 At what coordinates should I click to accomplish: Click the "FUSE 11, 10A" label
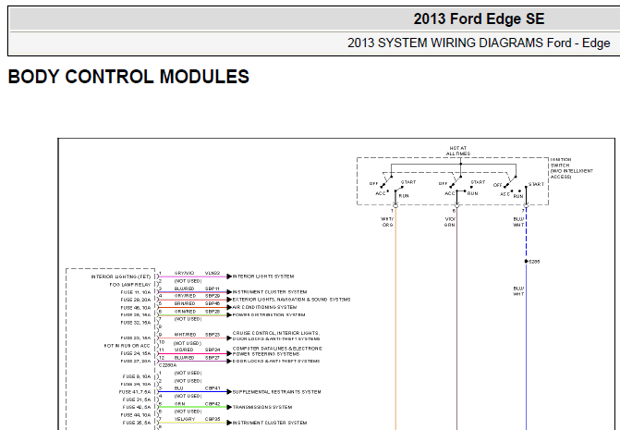coord(136,292)
